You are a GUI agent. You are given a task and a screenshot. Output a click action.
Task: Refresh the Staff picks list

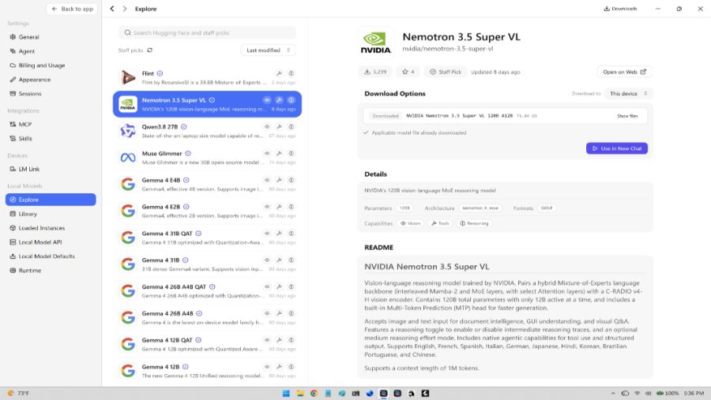coord(149,50)
